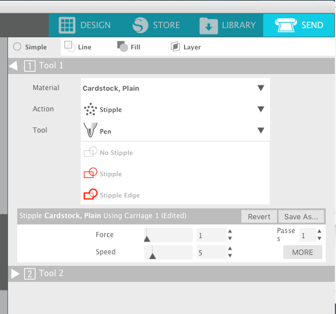Switch to the STORE tab

[x=156, y=25]
